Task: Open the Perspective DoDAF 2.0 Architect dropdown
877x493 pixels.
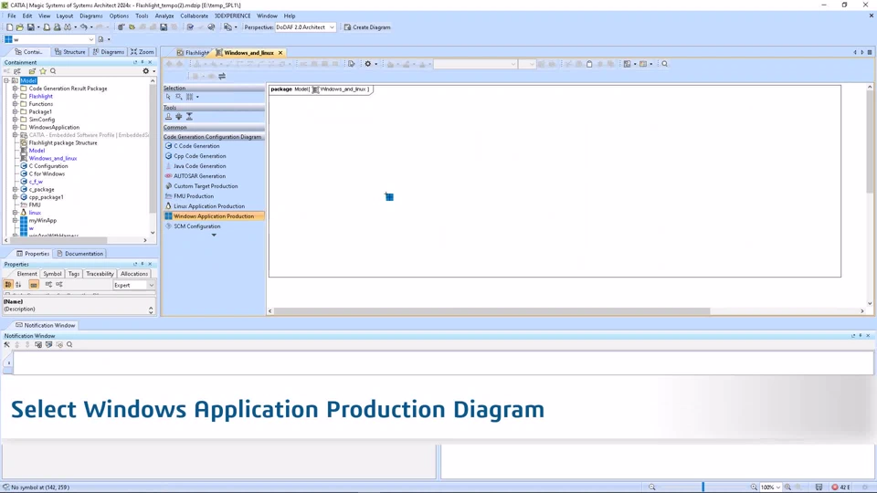Action: pyautogui.click(x=305, y=26)
